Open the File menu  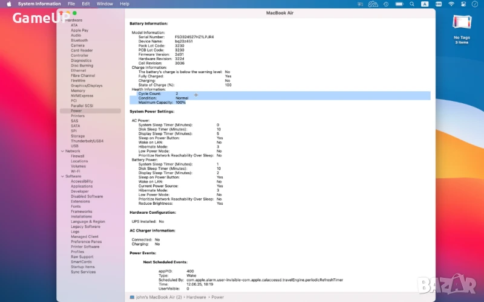point(71,4)
